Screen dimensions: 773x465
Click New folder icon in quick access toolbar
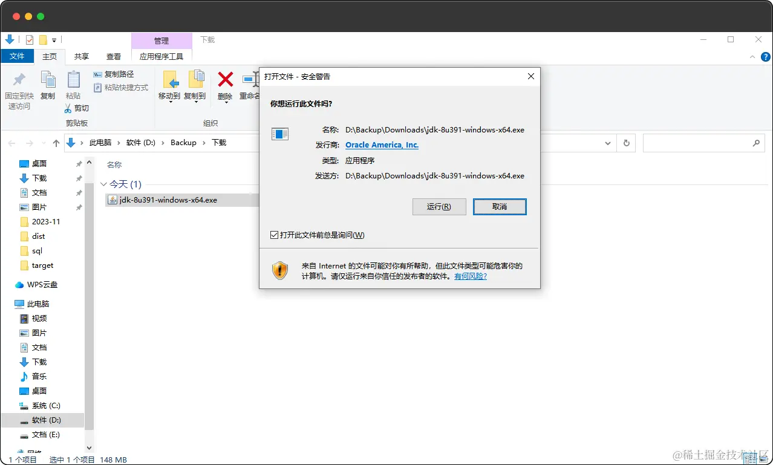pyautogui.click(x=43, y=40)
